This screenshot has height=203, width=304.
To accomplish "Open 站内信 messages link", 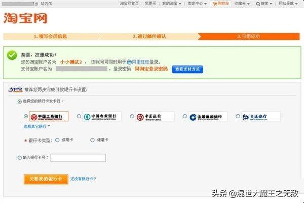I will click(46, 4).
